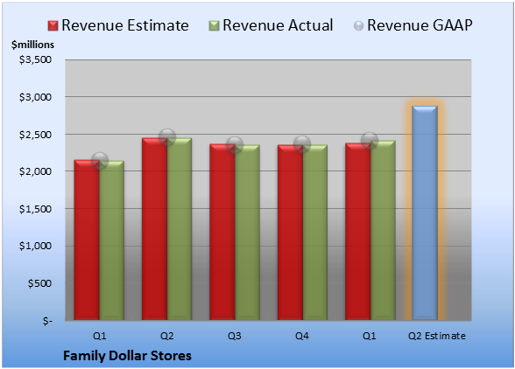Click the Revenue GAAP marker above Q2 bars
This screenshot has height=369, width=515.
167,137
